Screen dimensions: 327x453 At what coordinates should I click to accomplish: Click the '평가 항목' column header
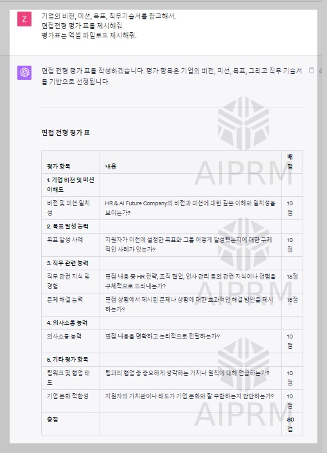58,167
